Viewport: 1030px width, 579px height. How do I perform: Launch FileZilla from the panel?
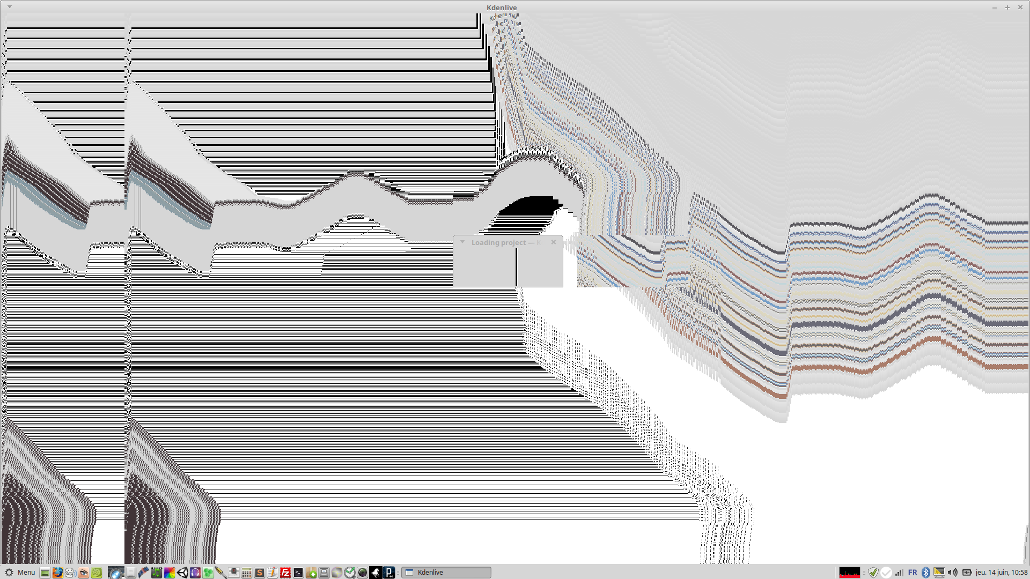(285, 573)
